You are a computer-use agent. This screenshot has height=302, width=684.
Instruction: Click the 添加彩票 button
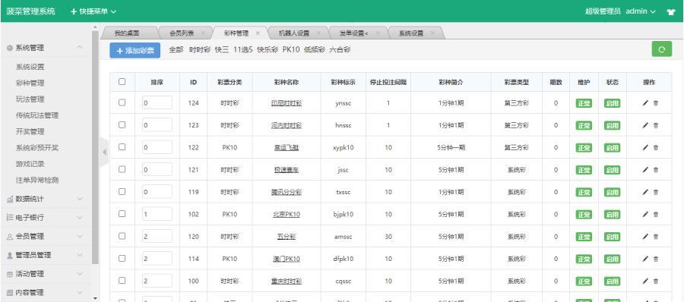[135, 51]
